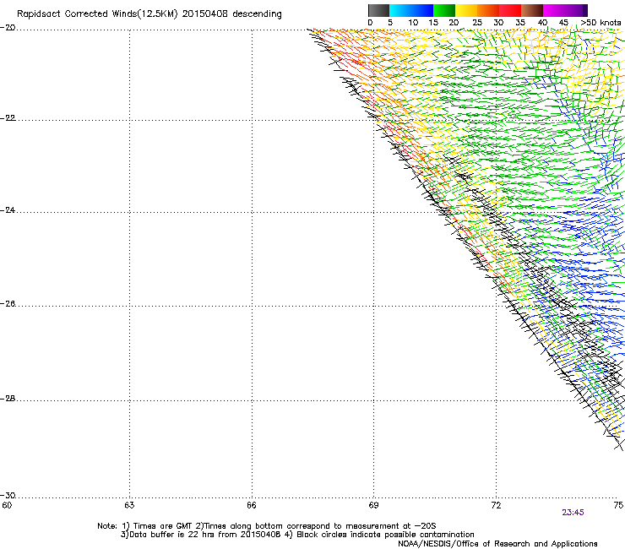The height and width of the screenshot is (549, 625).
Task: Click longitude axis label '63'
Action: pyautogui.click(x=129, y=505)
